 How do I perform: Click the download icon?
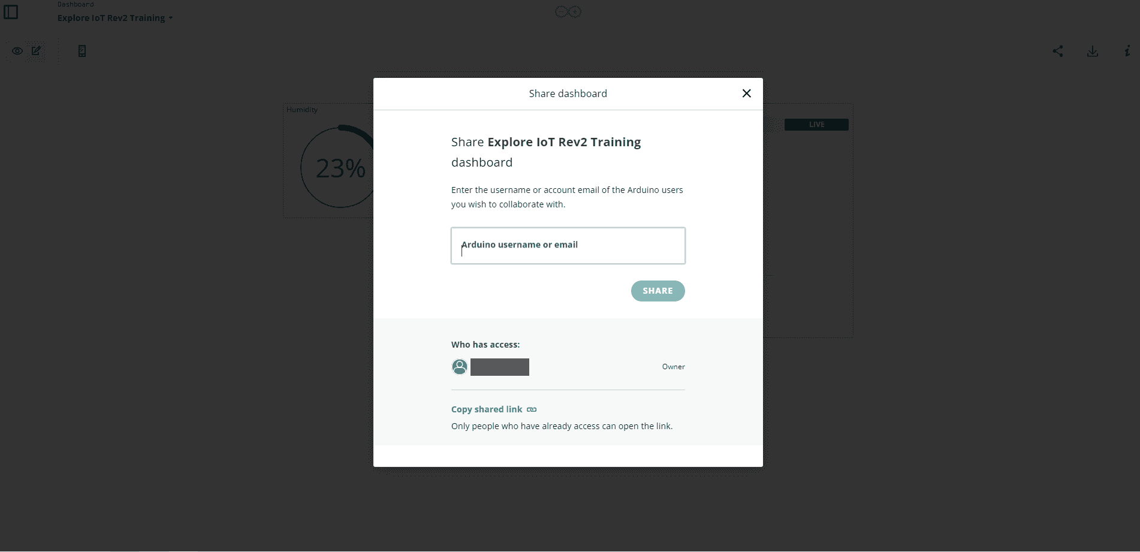(x=1093, y=52)
